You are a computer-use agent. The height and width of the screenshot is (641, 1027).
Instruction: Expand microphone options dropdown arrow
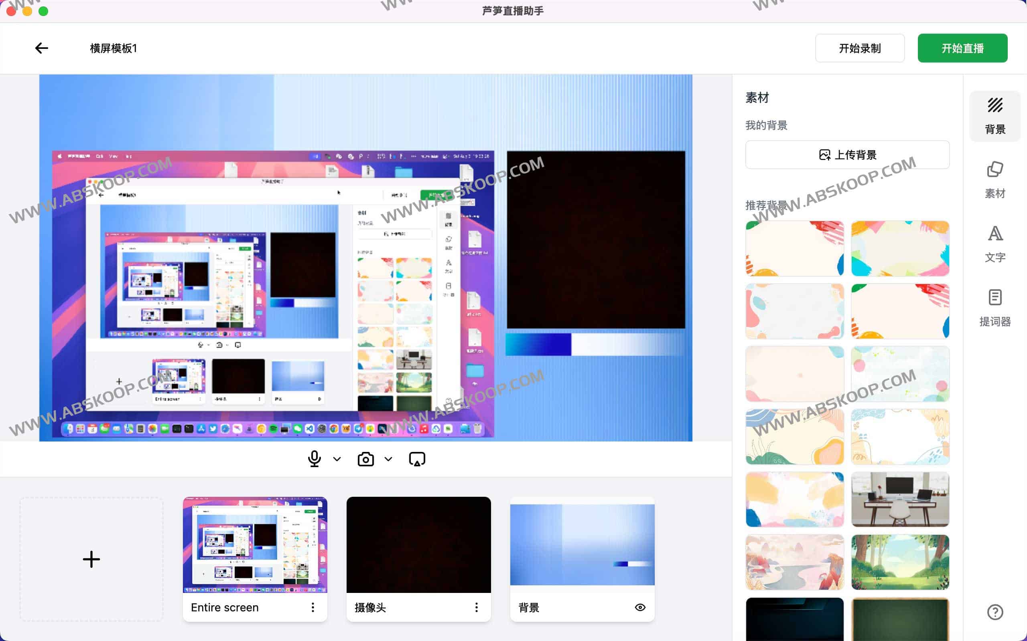click(337, 459)
